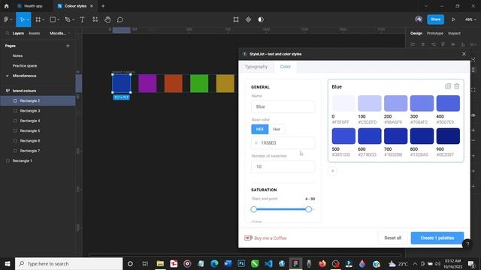Switch to the Inspect tab
This screenshot has height=270, width=481.
coord(454,33)
